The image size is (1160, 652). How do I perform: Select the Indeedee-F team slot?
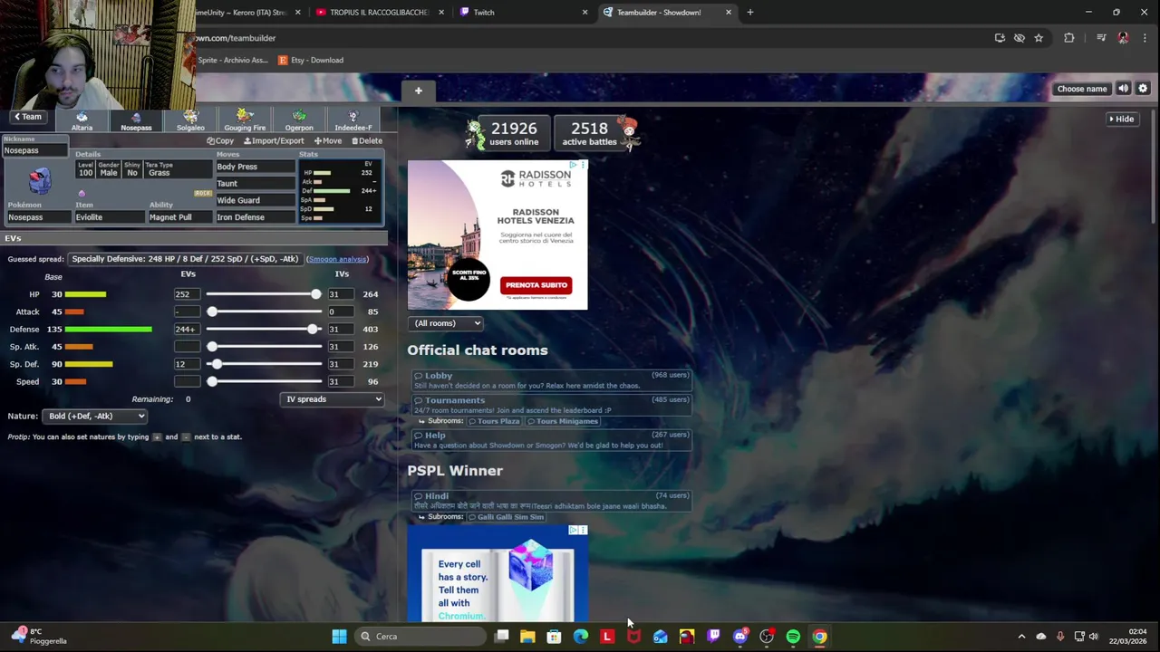[353, 120]
